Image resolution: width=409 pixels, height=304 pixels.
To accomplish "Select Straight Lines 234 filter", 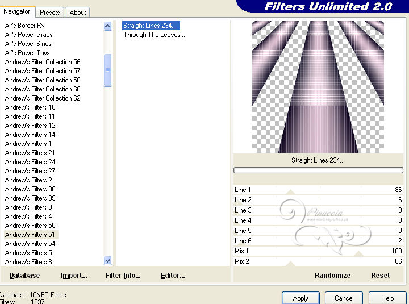I will point(151,26).
